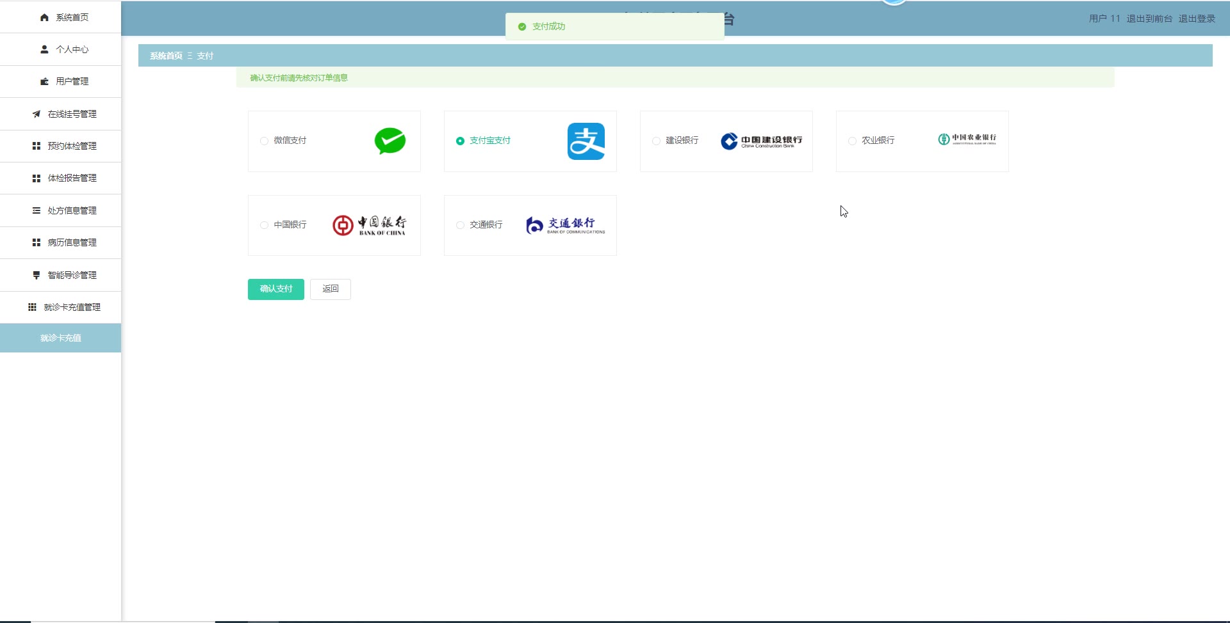Click the 交通银行 label text

(486, 225)
